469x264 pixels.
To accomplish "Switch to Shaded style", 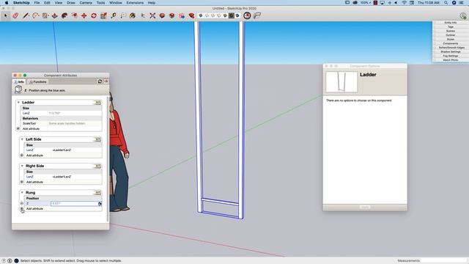I will click(x=225, y=15).
